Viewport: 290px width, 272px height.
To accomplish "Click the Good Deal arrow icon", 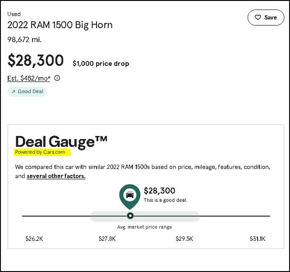I will 13,92.
